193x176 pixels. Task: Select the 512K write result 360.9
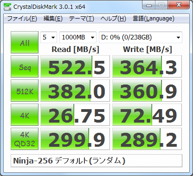[147, 91]
